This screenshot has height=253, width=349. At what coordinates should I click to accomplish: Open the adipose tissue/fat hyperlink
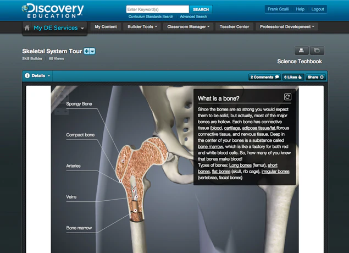tap(259, 128)
